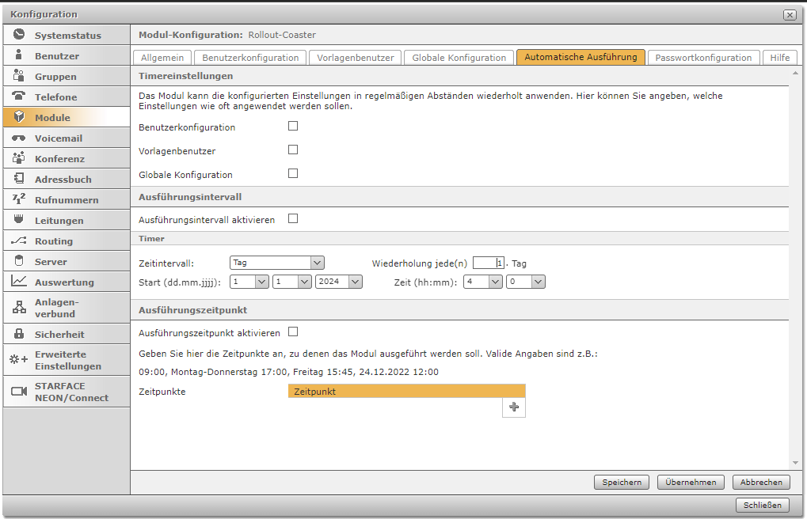Select the Voicemail icon in sidebar

point(19,138)
